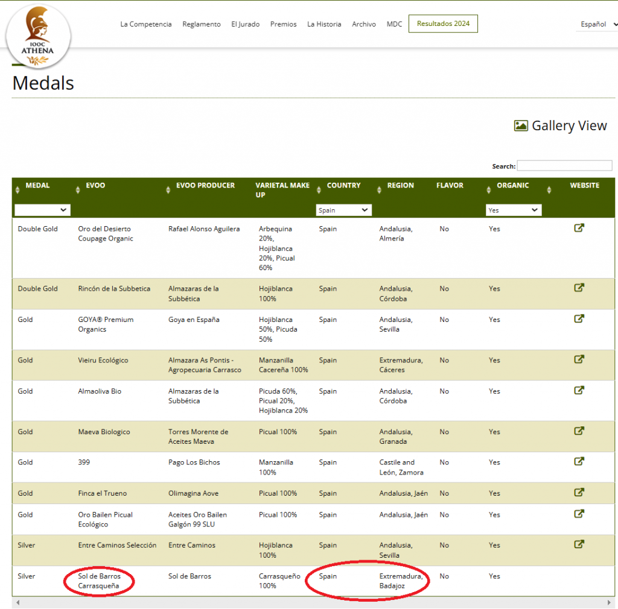Open the Country filter set to Spain
The width and height of the screenshot is (618, 609).
click(344, 210)
